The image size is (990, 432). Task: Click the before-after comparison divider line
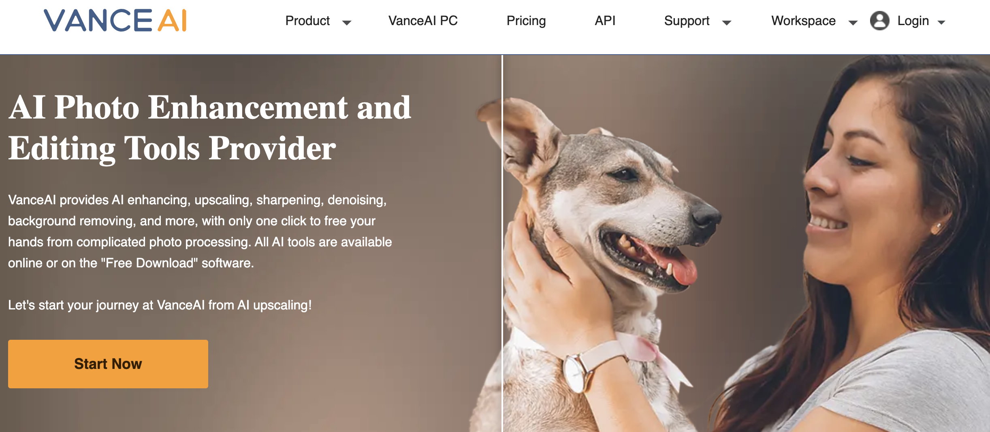click(x=502, y=243)
